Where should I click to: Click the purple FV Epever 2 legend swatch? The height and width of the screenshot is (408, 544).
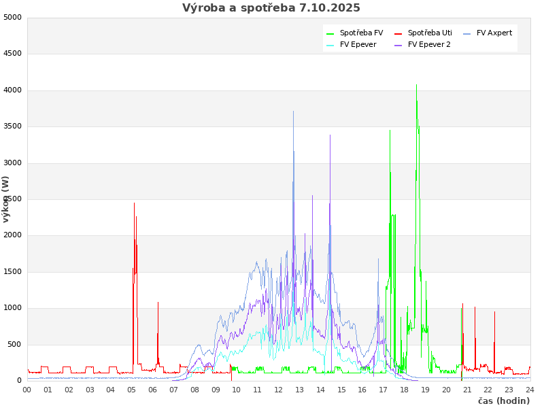398,45
